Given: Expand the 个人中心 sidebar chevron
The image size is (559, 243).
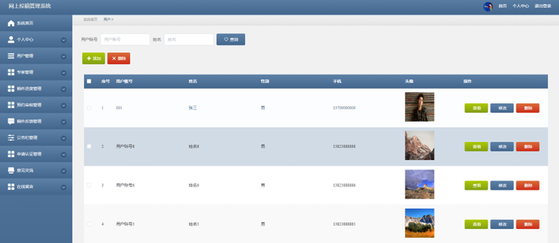Looking at the screenshot, I should pyautogui.click(x=64, y=40).
